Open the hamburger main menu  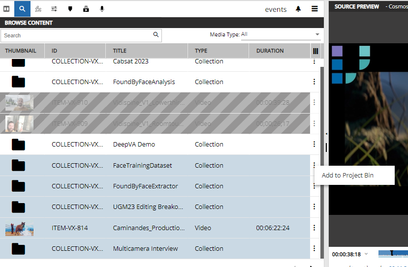click(314, 9)
